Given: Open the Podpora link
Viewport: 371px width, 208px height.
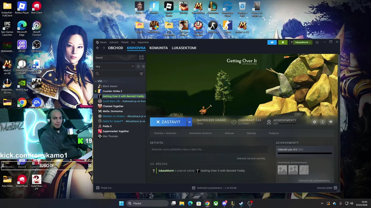Looking at the screenshot, I should [274, 133].
